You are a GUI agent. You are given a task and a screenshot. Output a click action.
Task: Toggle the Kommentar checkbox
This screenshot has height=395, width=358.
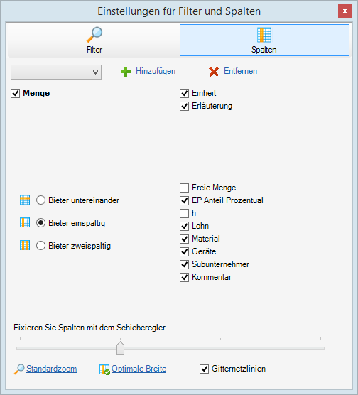[x=184, y=277]
